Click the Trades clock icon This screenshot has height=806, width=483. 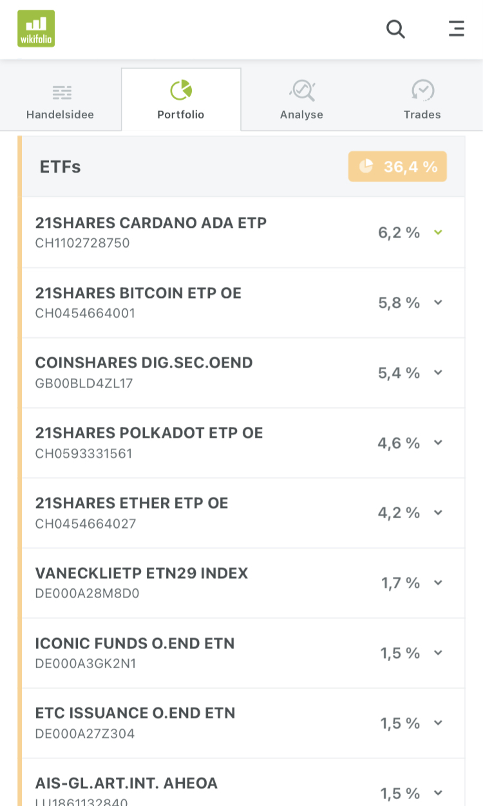(x=422, y=91)
